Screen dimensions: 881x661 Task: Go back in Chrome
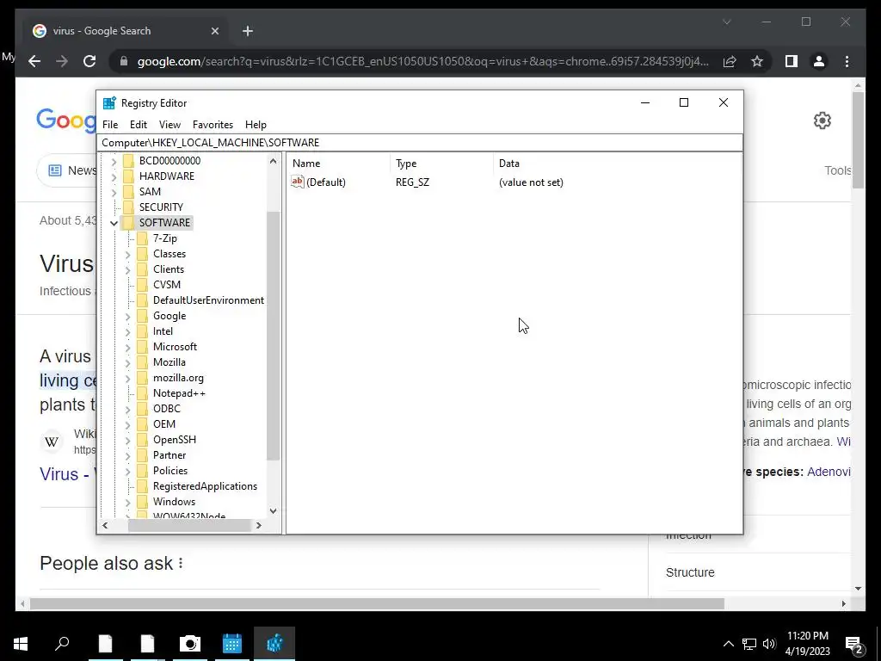34,61
